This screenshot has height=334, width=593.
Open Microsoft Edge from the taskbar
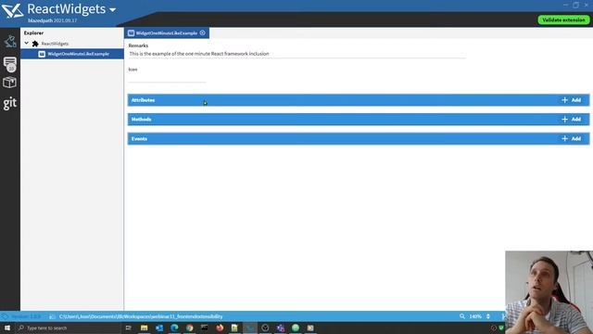coord(174,328)
